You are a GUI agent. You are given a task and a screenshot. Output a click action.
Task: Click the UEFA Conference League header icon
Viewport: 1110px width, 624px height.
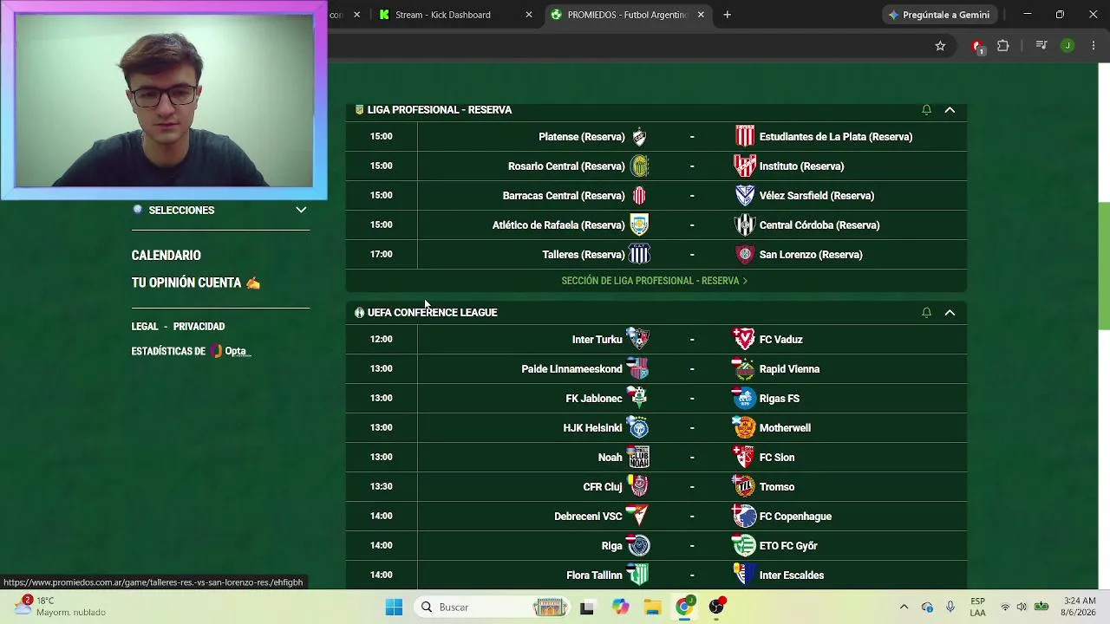(x=359, y=313)
